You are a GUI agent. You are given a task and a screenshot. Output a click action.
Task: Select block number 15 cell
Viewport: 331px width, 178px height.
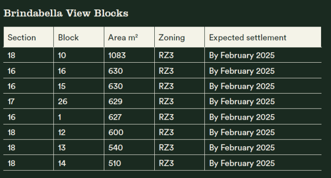click(63, 86)
